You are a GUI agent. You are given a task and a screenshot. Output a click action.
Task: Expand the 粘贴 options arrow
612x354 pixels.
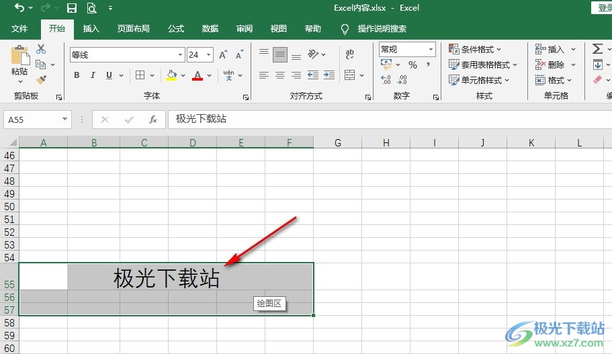click(20, 82)
